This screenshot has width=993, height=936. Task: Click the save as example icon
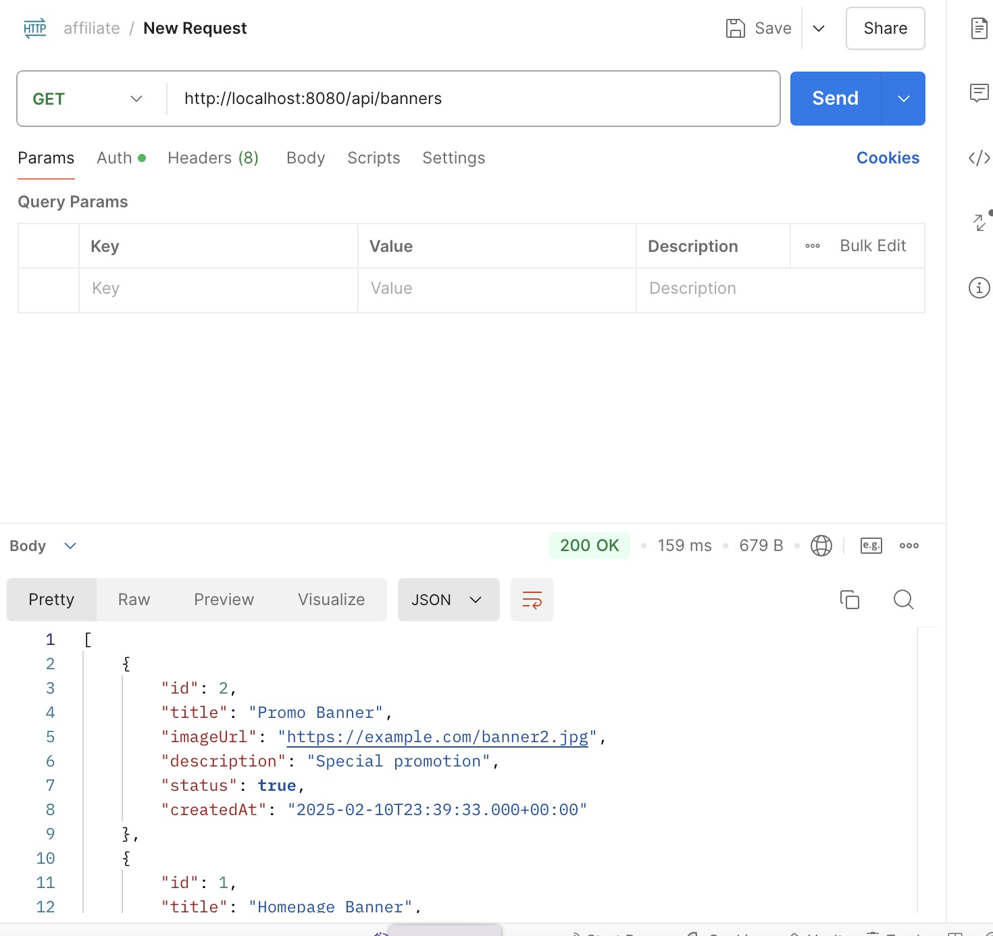point(871,546)
